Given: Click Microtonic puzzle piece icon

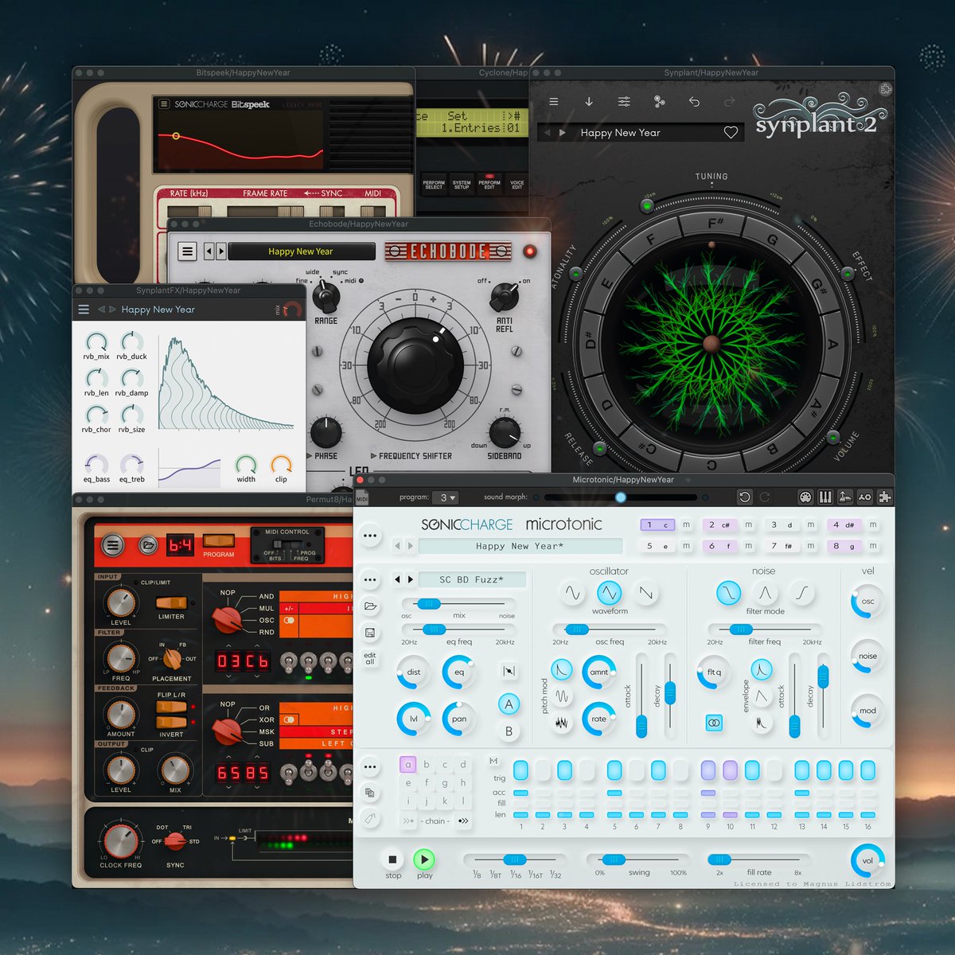Looking at the screenshot, I should [885, 497].
